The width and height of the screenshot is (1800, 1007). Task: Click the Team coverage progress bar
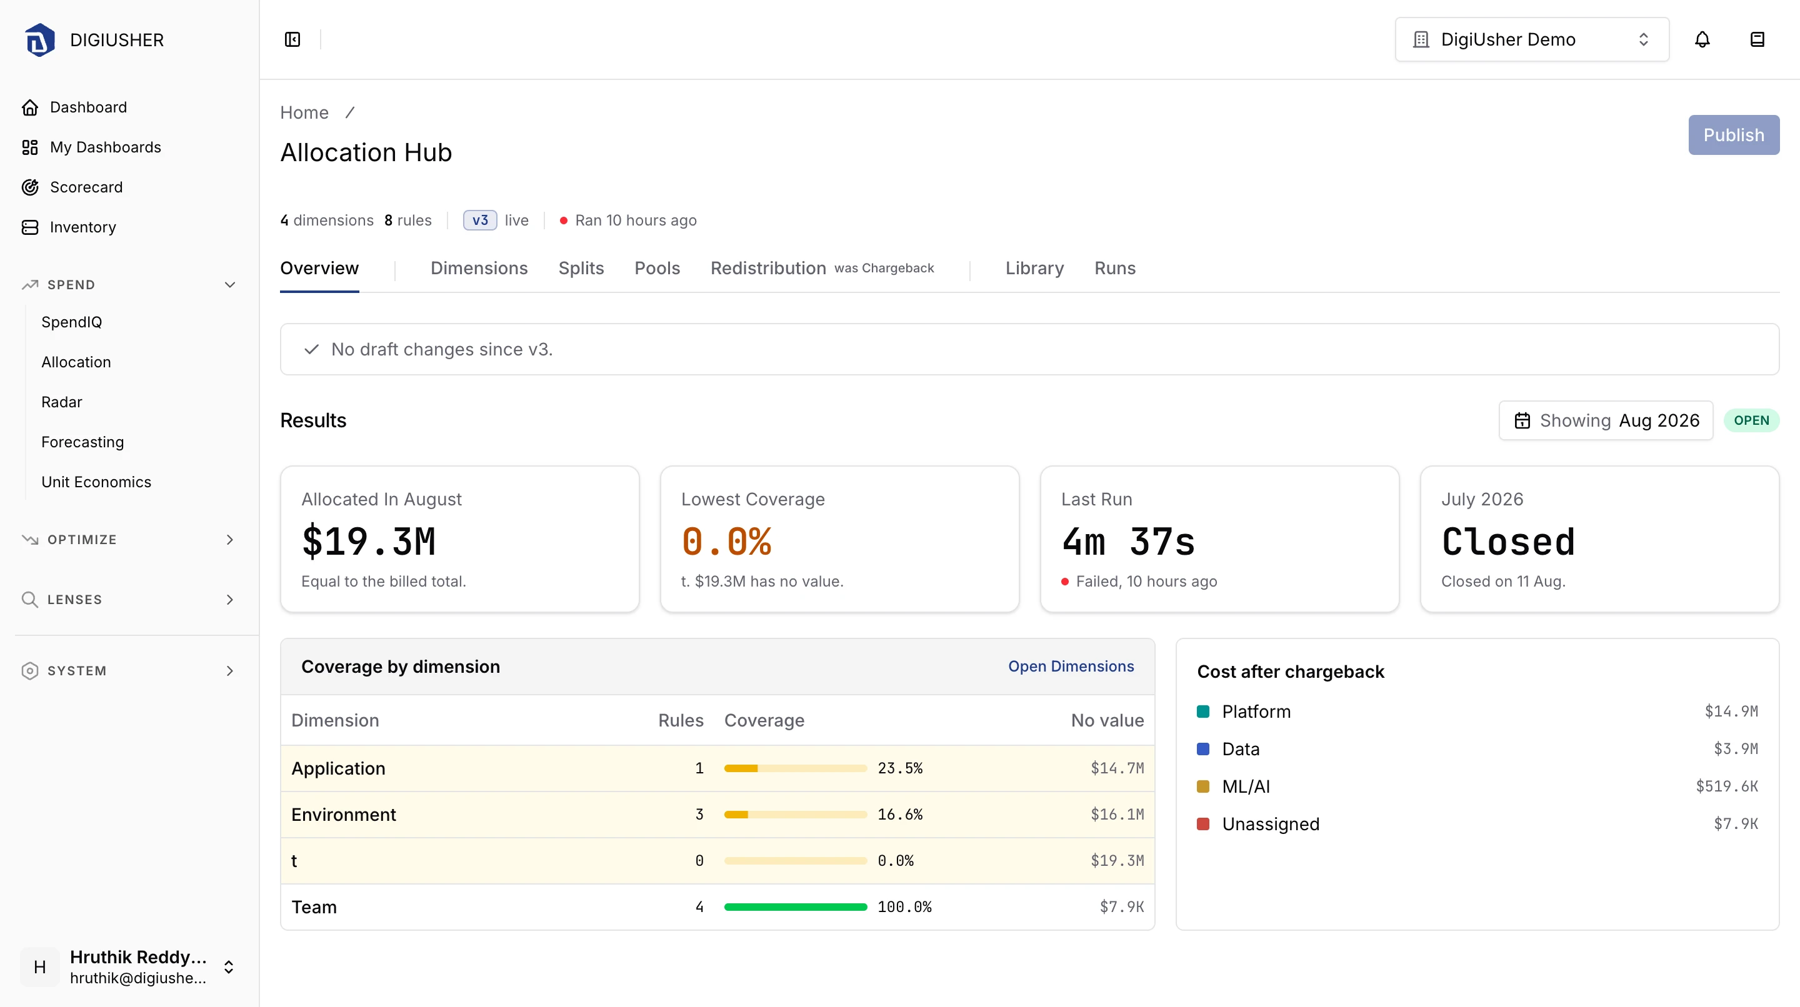[795, 907]
